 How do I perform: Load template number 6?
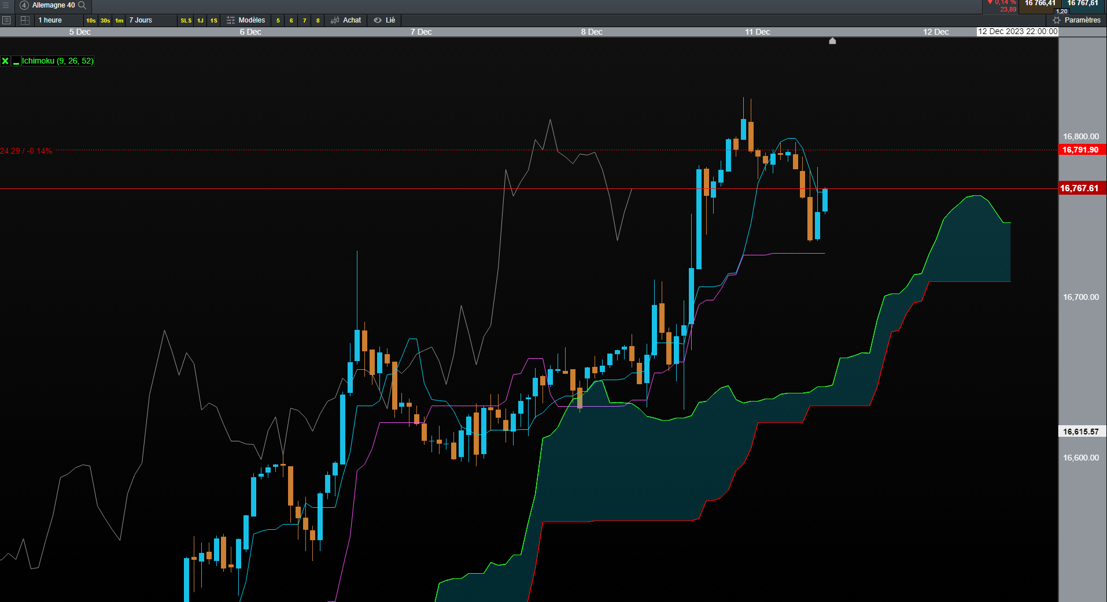point(291,21)
